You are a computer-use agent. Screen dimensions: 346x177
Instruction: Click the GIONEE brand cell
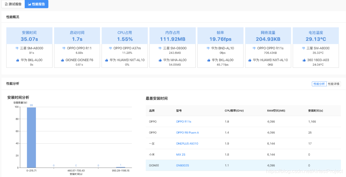point(154,165)
